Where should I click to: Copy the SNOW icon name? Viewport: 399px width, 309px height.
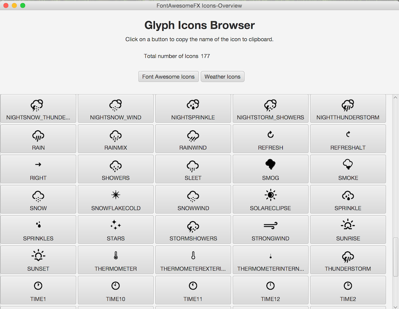tap(38, 199)
